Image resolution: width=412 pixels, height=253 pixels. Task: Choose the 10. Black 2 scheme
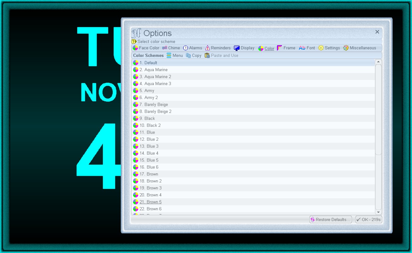tap(253, 125)
